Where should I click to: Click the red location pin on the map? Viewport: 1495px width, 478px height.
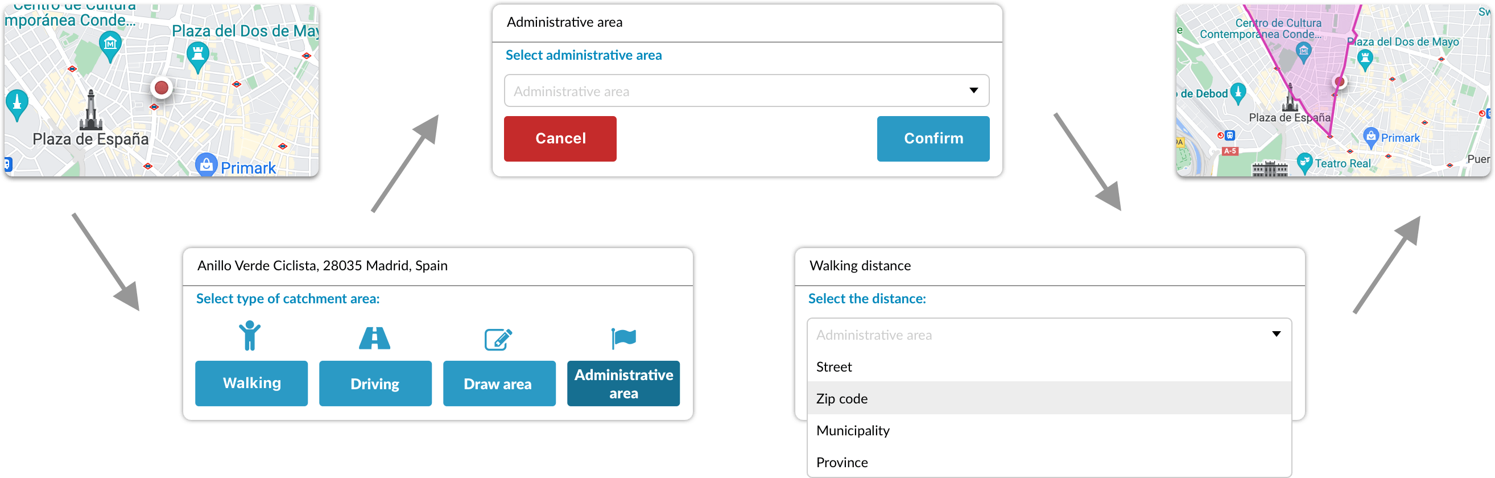[161, 89]
